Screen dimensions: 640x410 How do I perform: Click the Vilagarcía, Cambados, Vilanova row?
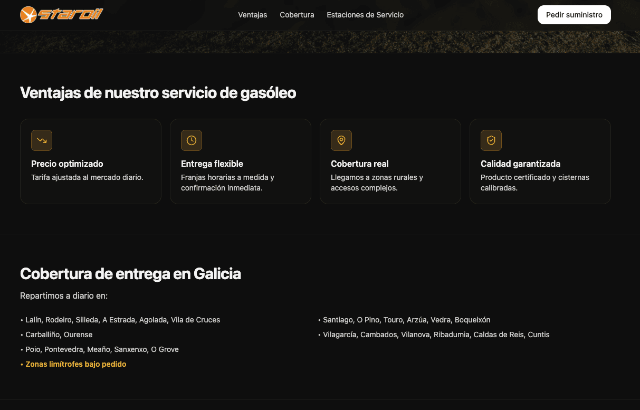pos(434,335)
